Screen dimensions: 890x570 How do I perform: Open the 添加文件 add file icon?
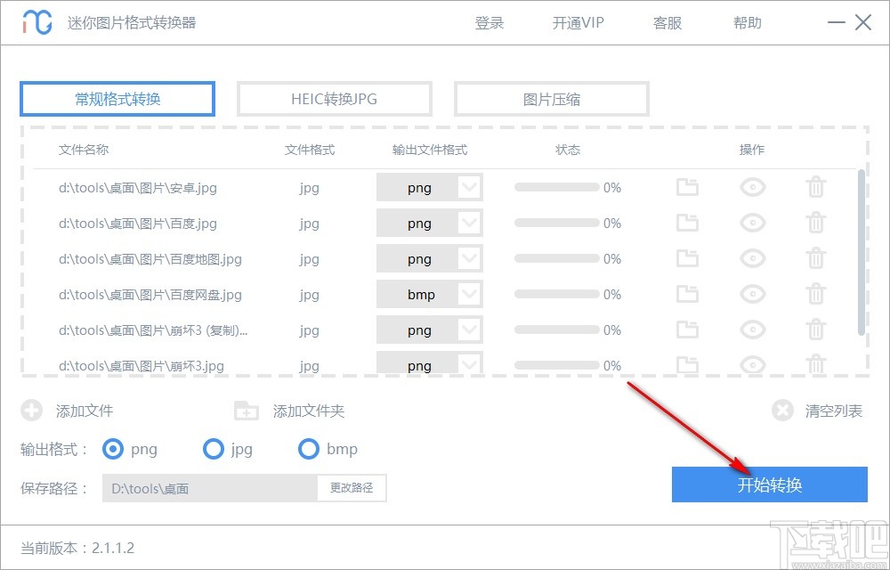click(32, 411)
